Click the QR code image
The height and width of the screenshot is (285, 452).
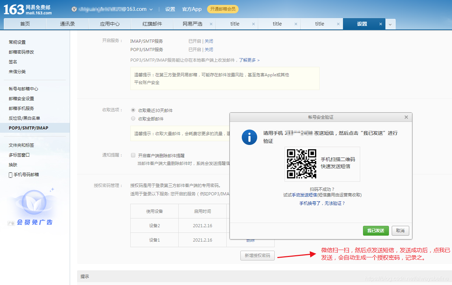302,164
